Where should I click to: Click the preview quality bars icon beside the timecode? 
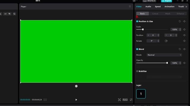[x=45, y=100]
